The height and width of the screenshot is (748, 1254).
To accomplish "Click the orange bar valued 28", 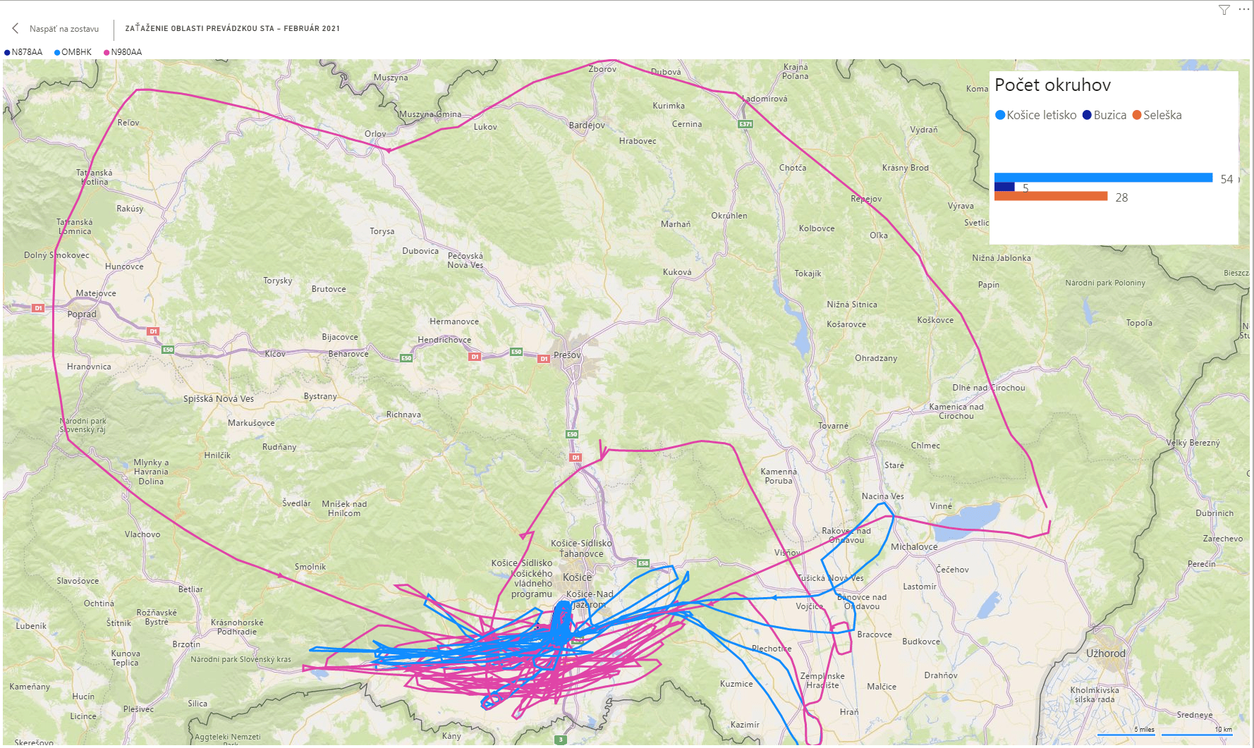I will click(x=1051, y=196).
